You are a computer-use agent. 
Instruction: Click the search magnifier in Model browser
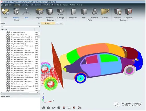tap(37, 27)
